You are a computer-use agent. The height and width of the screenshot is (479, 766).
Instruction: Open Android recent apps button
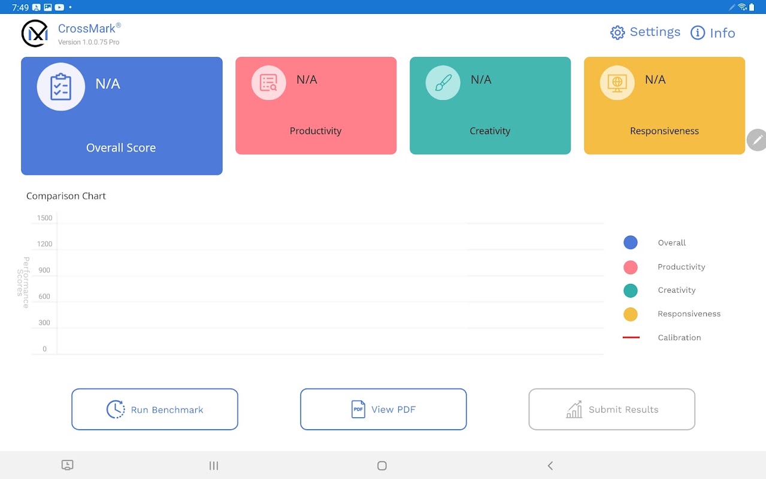[x=214, y=466]
